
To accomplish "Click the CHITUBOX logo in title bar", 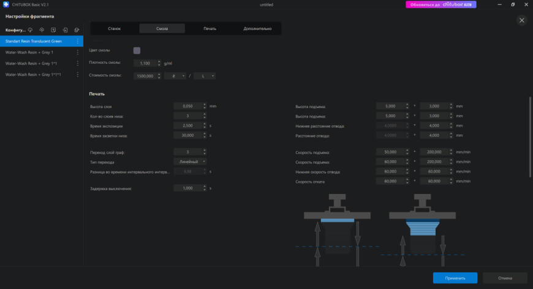I will (6, 4).
